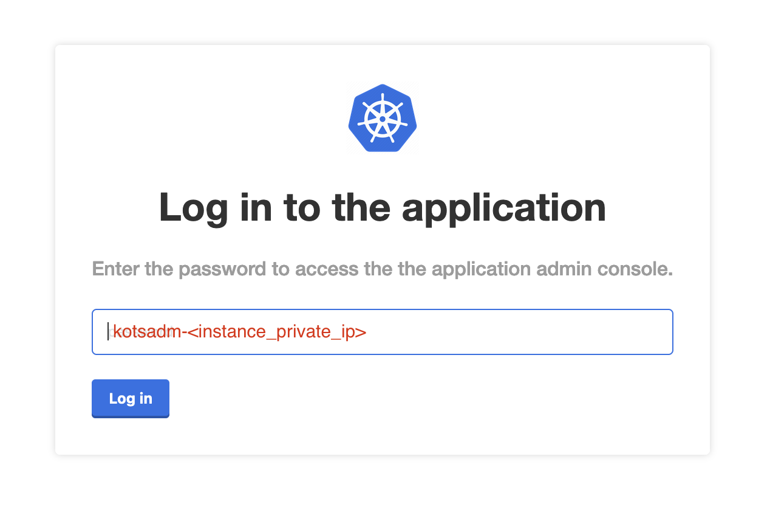Click the text cursor at the field start

(108, 332)
